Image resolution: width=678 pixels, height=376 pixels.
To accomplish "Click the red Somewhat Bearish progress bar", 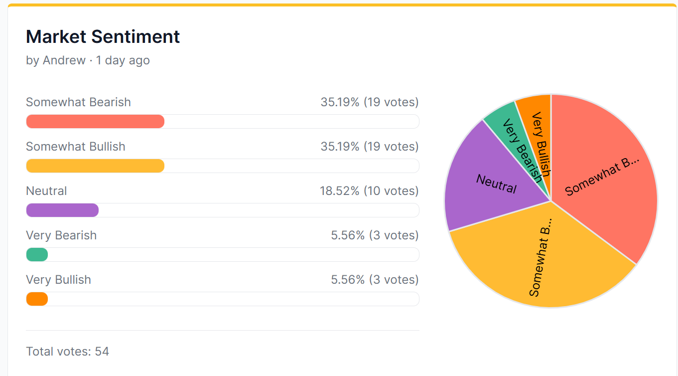I will tap(95, 122).
